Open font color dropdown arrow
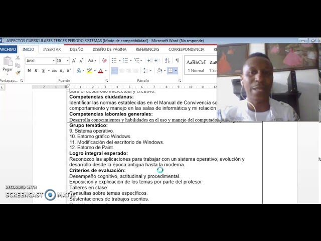Image resolution: width=321 pixels, height=241 pixels. [106, 71]
